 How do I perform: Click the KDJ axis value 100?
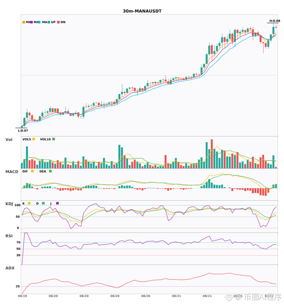tap(17, 205)
